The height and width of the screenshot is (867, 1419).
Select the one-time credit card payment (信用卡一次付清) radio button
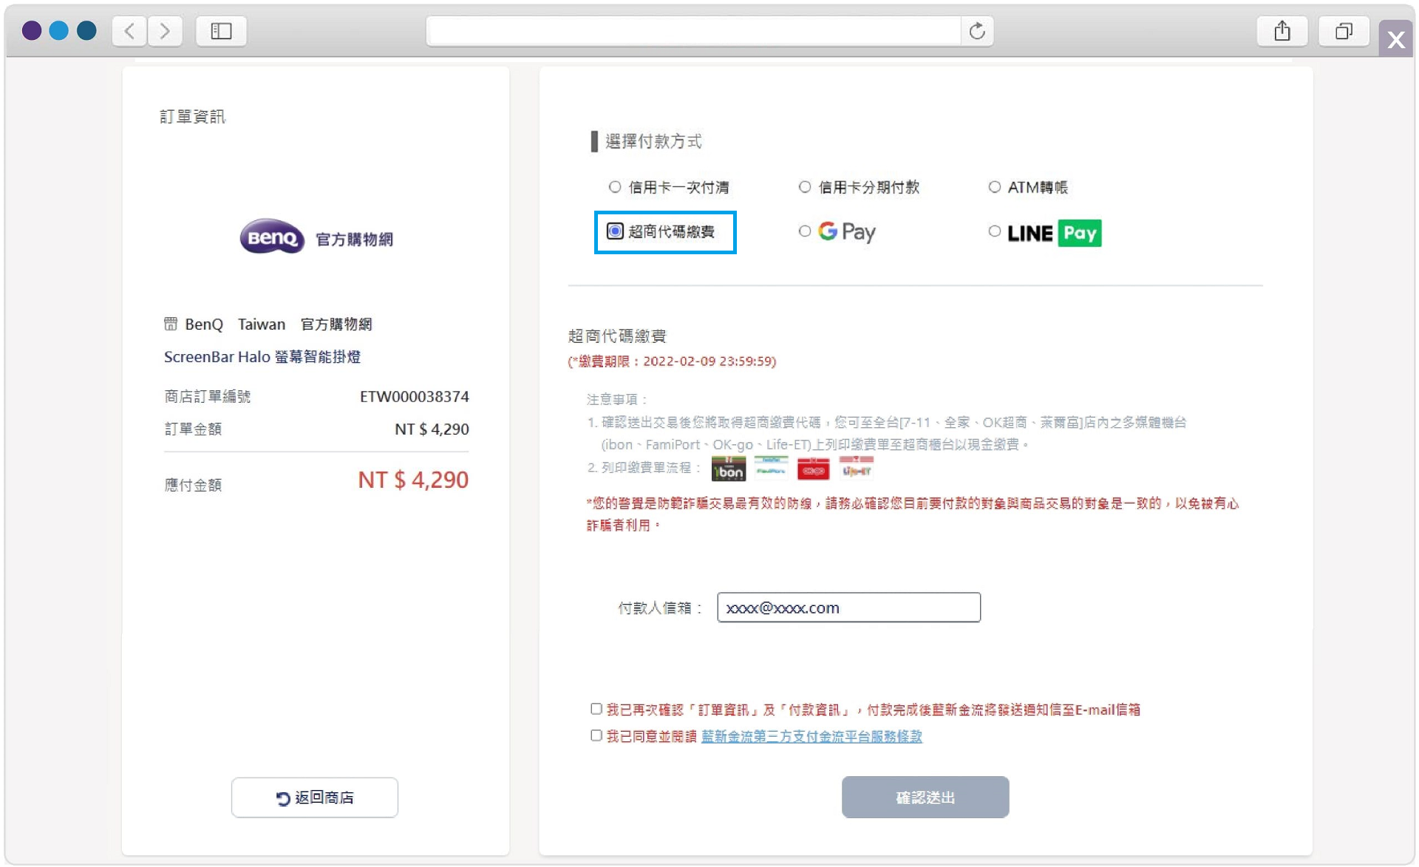[615, 187]
